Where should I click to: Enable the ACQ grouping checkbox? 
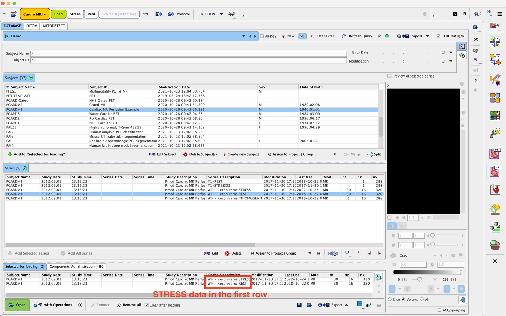439,310
